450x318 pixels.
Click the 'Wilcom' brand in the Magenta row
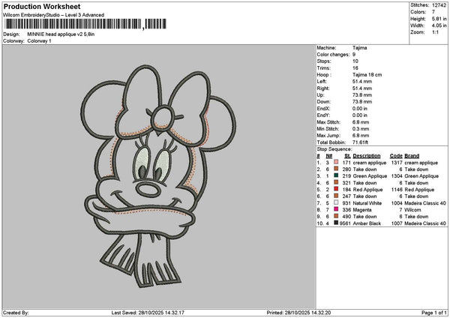[x=412, y=210]
